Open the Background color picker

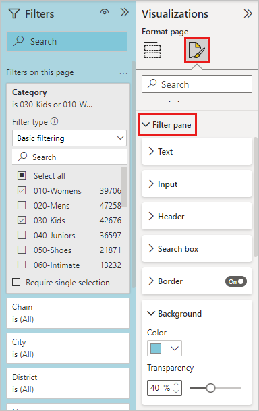point(165,348)
